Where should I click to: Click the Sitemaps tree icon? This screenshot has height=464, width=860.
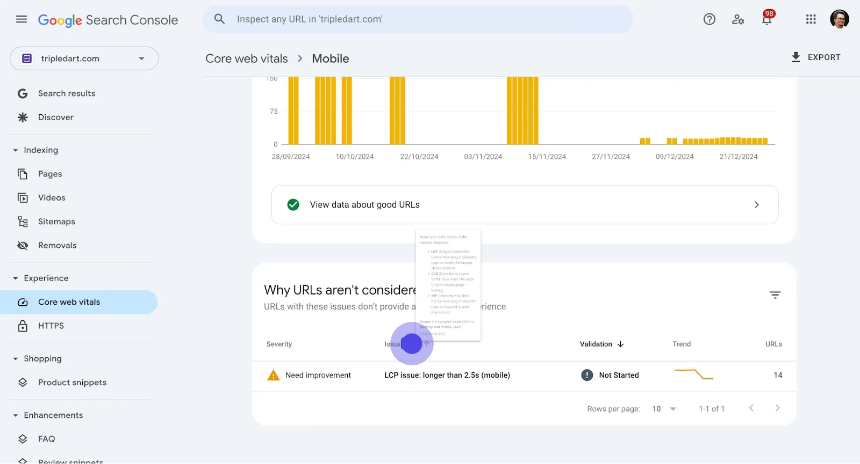[23, 222]
